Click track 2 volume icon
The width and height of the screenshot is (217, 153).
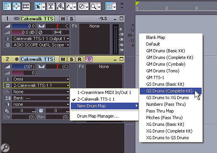[x=7, y=66]
